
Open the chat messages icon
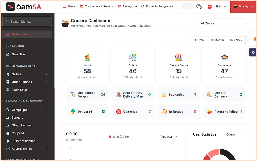pyautogui.click(x=199, y=6)
